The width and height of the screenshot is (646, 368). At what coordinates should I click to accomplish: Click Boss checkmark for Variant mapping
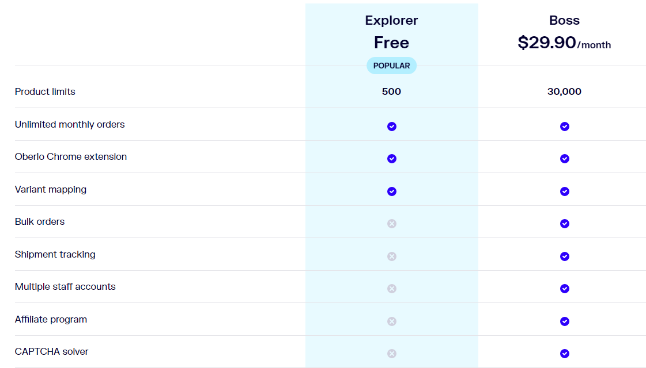coord(565,191)
